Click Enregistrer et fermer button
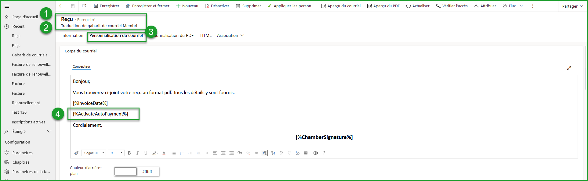The height and width of the screenshot is (181, 588). click(x=148, y=6)
